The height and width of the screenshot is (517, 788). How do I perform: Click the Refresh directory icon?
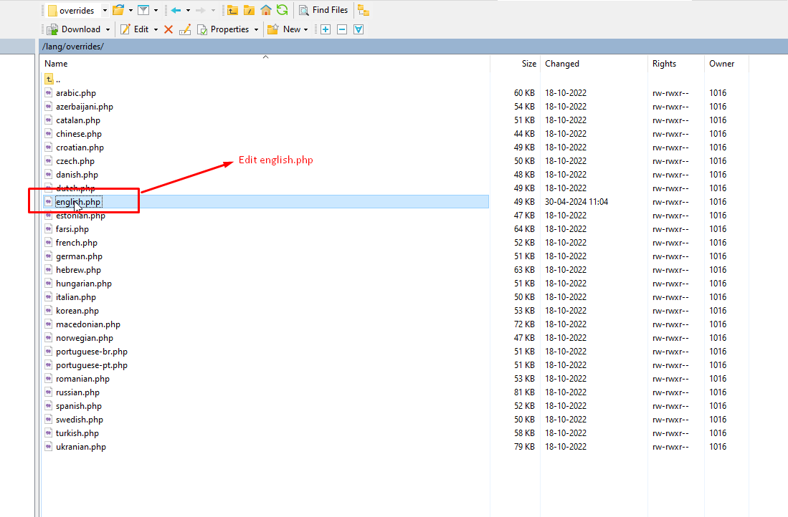click(x=283, y=10)
